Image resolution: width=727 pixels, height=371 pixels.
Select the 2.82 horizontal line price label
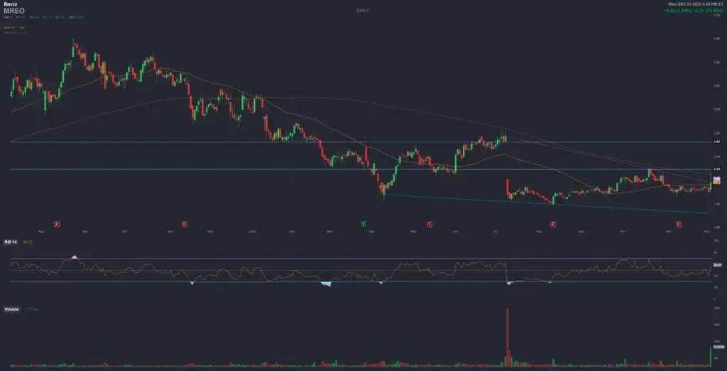click(716, 141)
